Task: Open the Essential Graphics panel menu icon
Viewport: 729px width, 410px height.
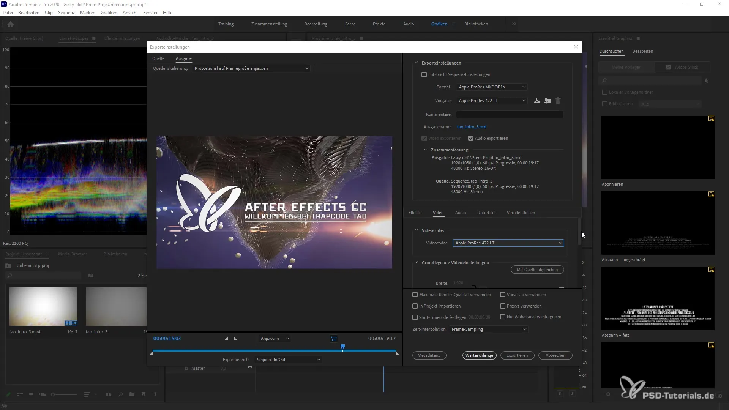Action: pos(638,38)
